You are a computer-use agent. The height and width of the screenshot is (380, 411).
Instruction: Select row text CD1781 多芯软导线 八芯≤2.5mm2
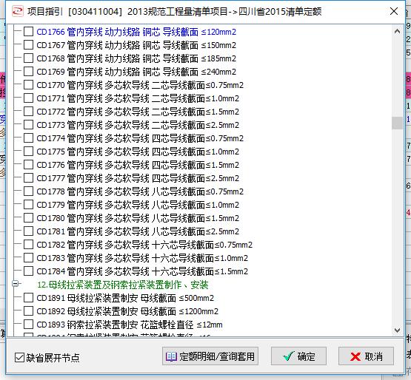[138, 231]
